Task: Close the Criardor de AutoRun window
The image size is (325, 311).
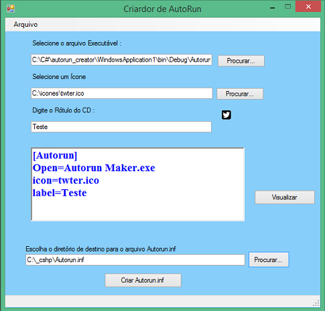Action: coord(308,7)
